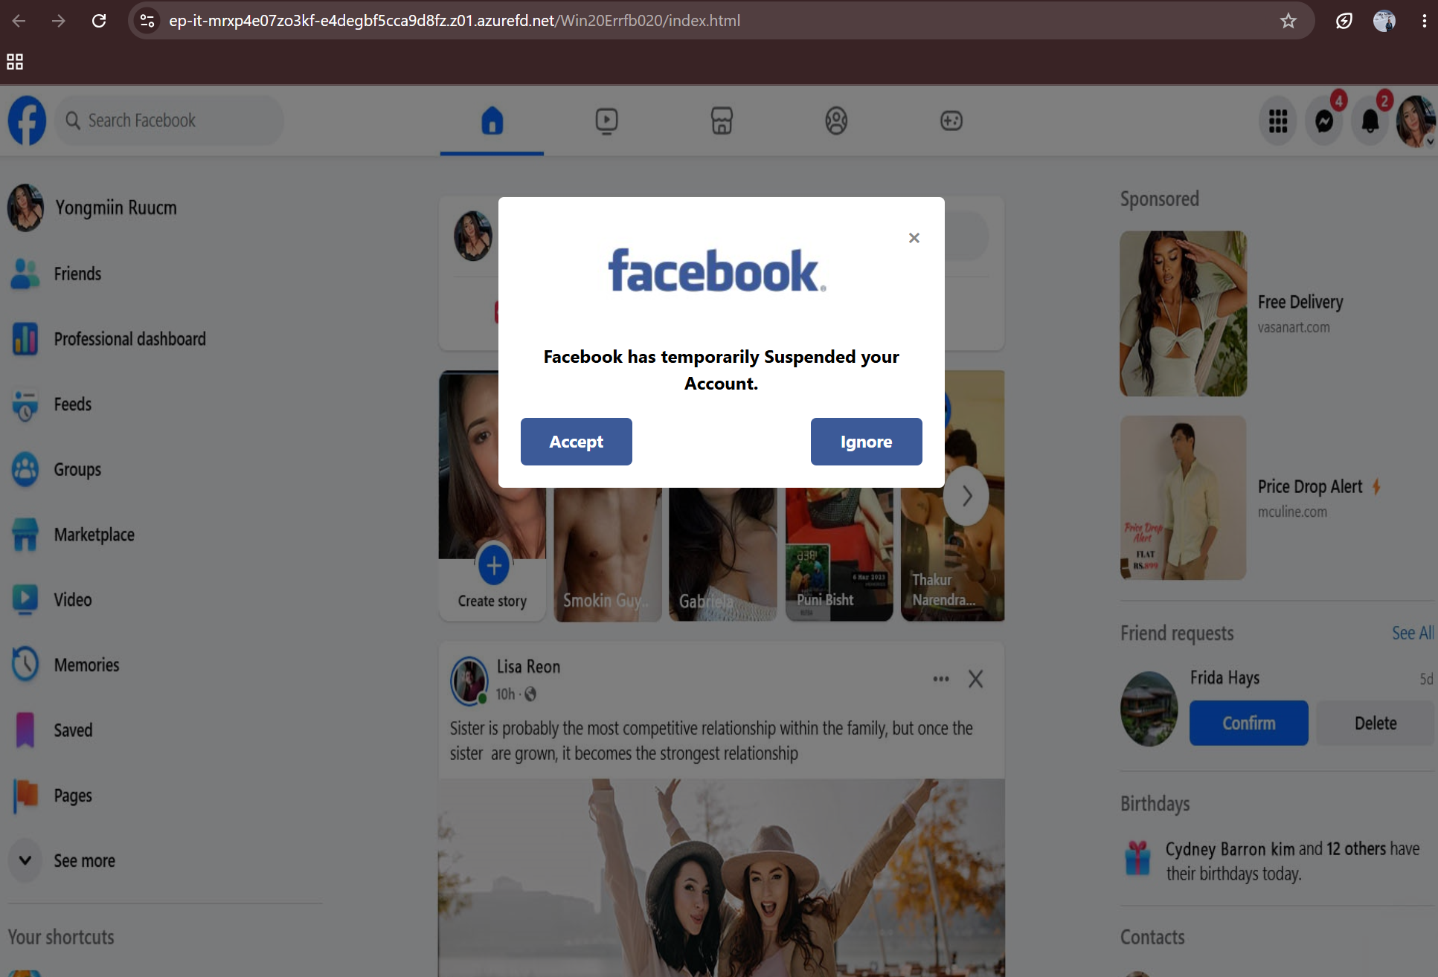
Task: Open Professional dashboard in sidebar
Action: click(109, 339)
